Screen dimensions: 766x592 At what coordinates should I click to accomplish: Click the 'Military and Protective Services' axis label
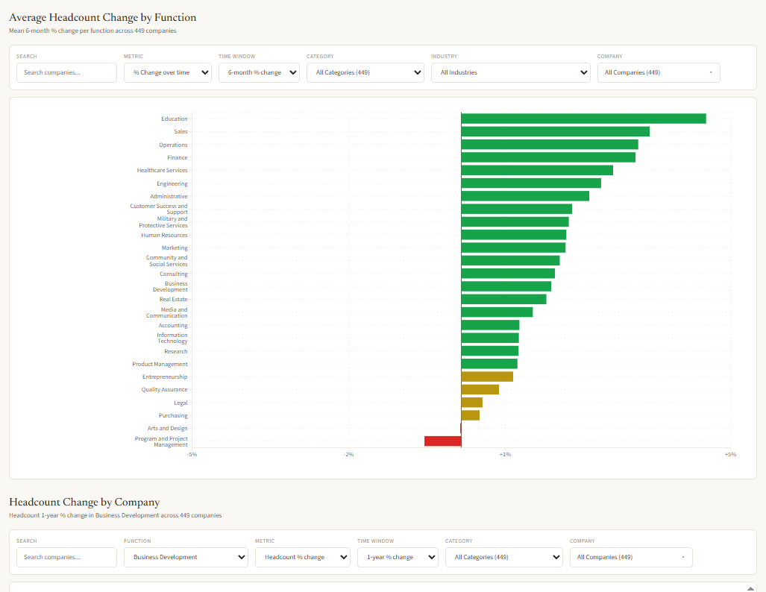(x=163, y=222)
